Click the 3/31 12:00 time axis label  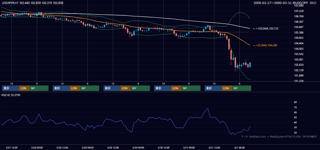[214, 147]
